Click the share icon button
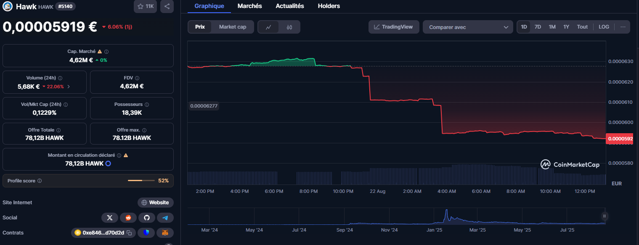 pos(167,6)
